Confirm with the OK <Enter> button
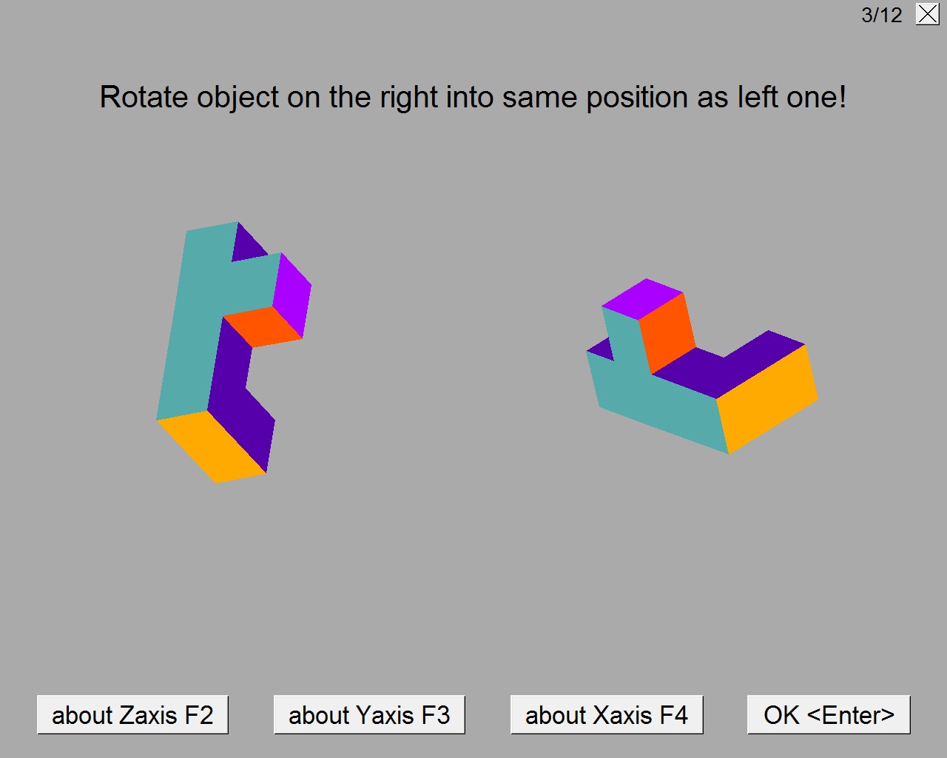This screenshot has width=947, height=758. pos(829,715)
